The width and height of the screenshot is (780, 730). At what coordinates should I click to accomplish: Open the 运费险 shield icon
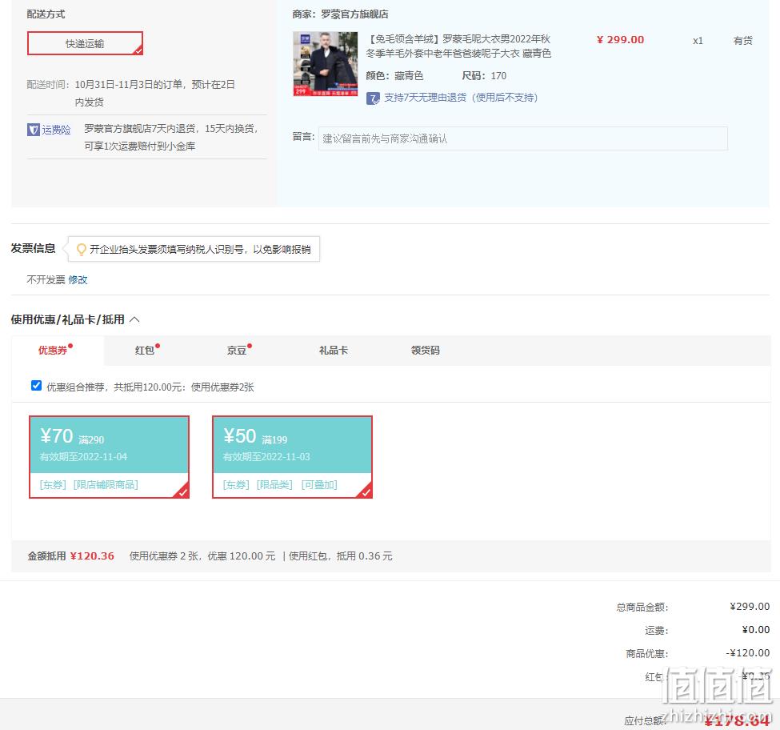[34, 130]
